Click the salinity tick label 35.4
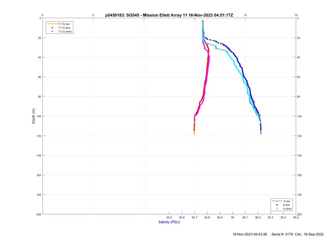 pos(283,218)
